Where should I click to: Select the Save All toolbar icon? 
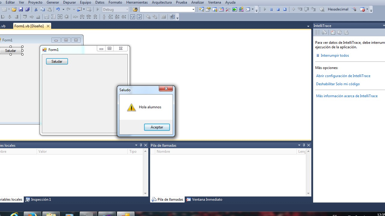coord(27,9)
